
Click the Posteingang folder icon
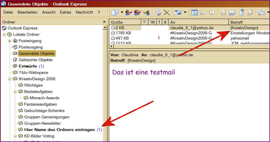point(15,41)
